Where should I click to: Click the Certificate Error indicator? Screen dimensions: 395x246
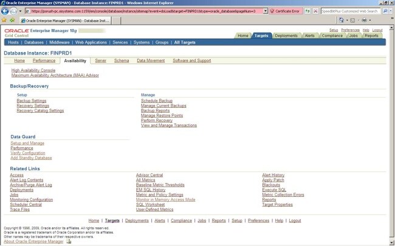point(286,11)
